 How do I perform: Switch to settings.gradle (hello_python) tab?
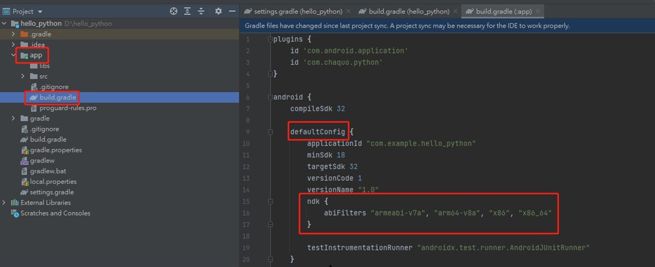pos(297,11)
